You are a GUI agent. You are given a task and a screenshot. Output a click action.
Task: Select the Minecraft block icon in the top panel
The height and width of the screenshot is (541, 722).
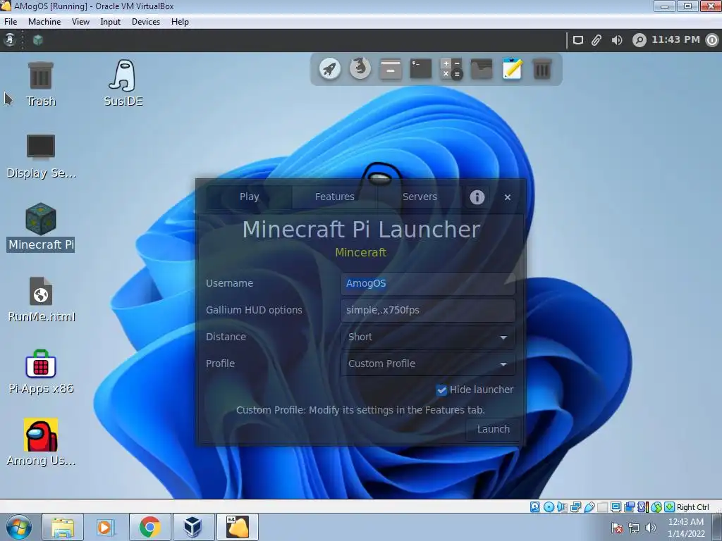tap(38, 40)
